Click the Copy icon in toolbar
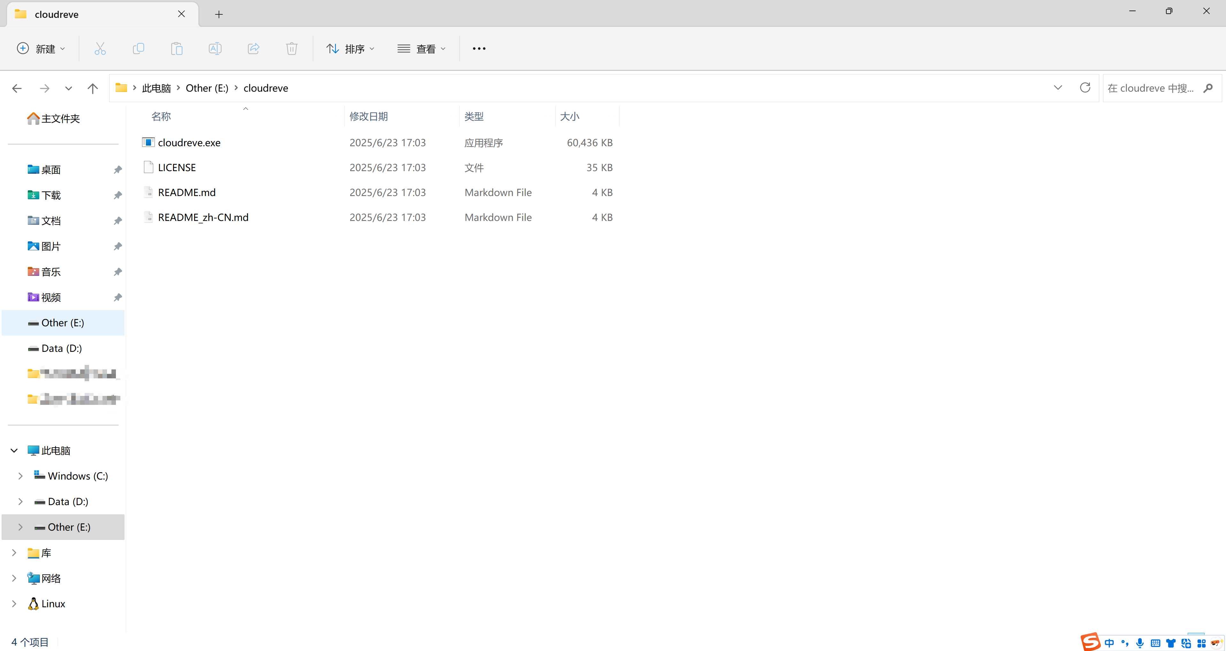This screenshot has height=651, width=1226. click(x=139, y=49)
